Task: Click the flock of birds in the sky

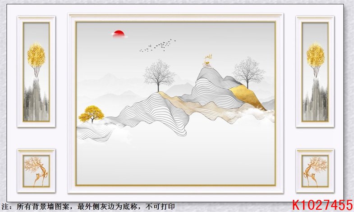Action: click(x=157, y=45)
